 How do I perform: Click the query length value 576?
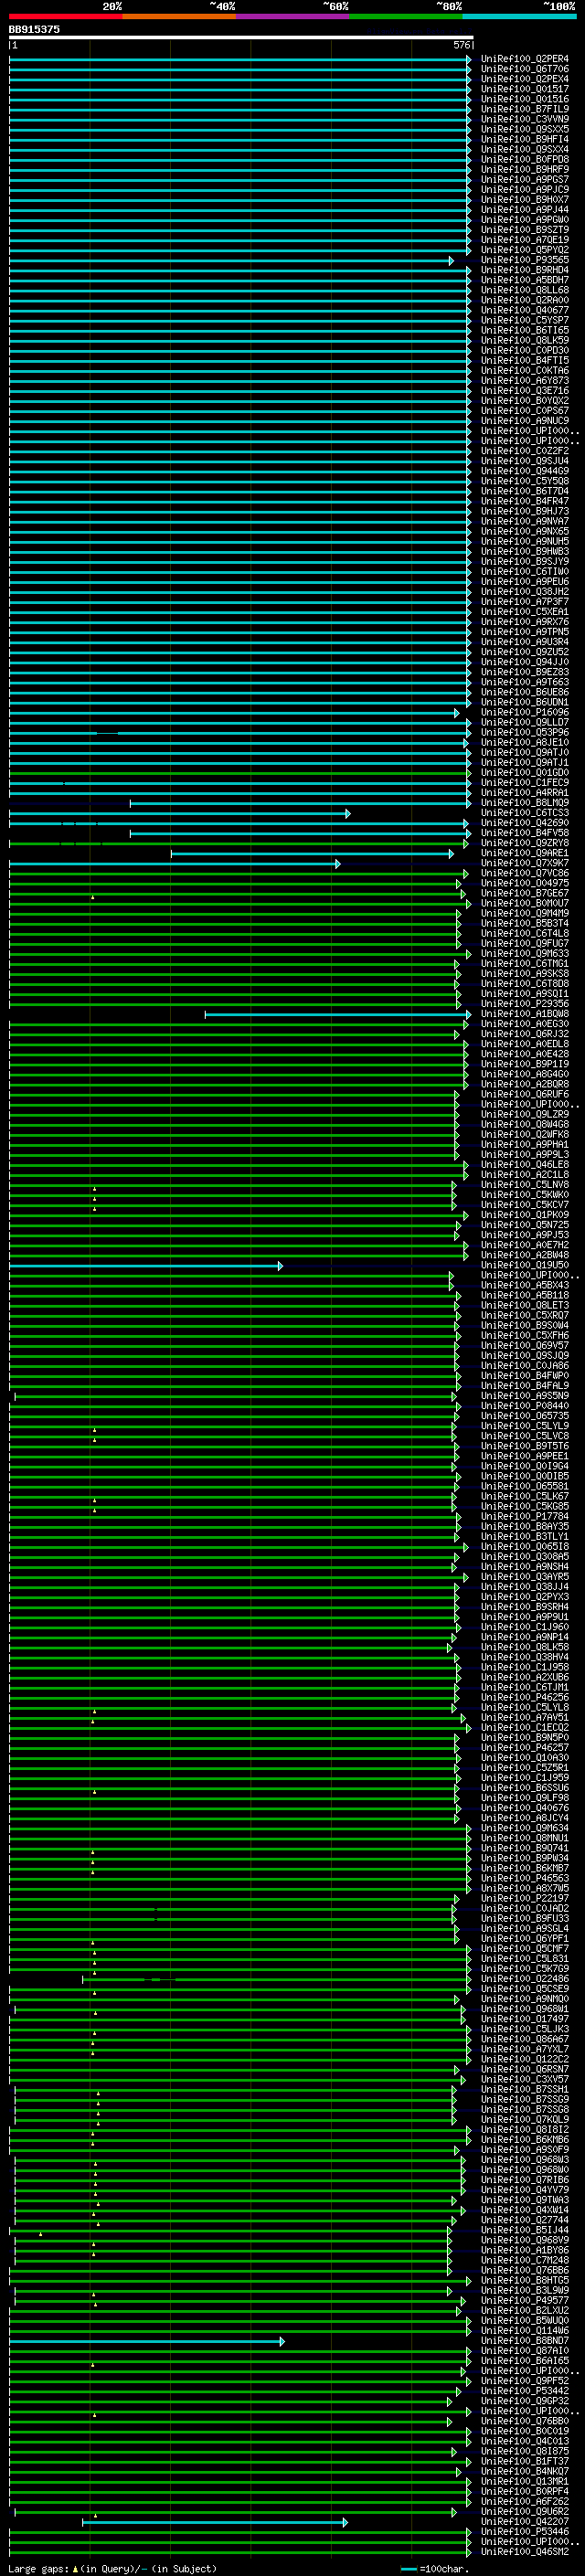click(462, 45)
